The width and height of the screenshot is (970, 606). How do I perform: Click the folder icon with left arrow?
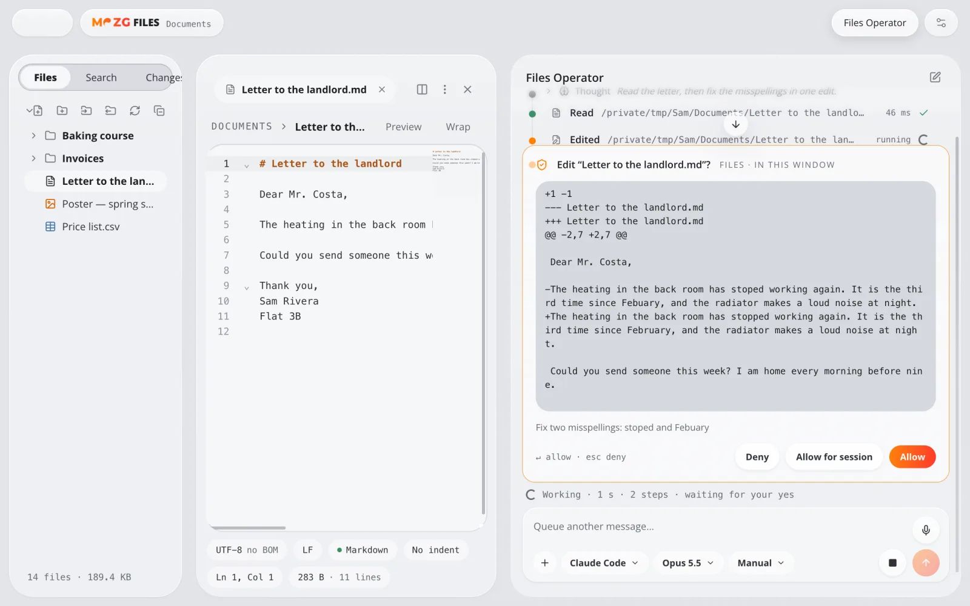(110, 110)
